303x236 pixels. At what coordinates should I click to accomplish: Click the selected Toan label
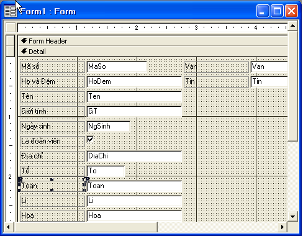(52, 186)
